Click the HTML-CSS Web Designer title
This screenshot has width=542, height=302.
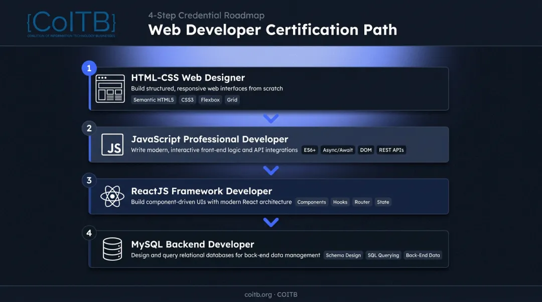(x=188, y=78)
